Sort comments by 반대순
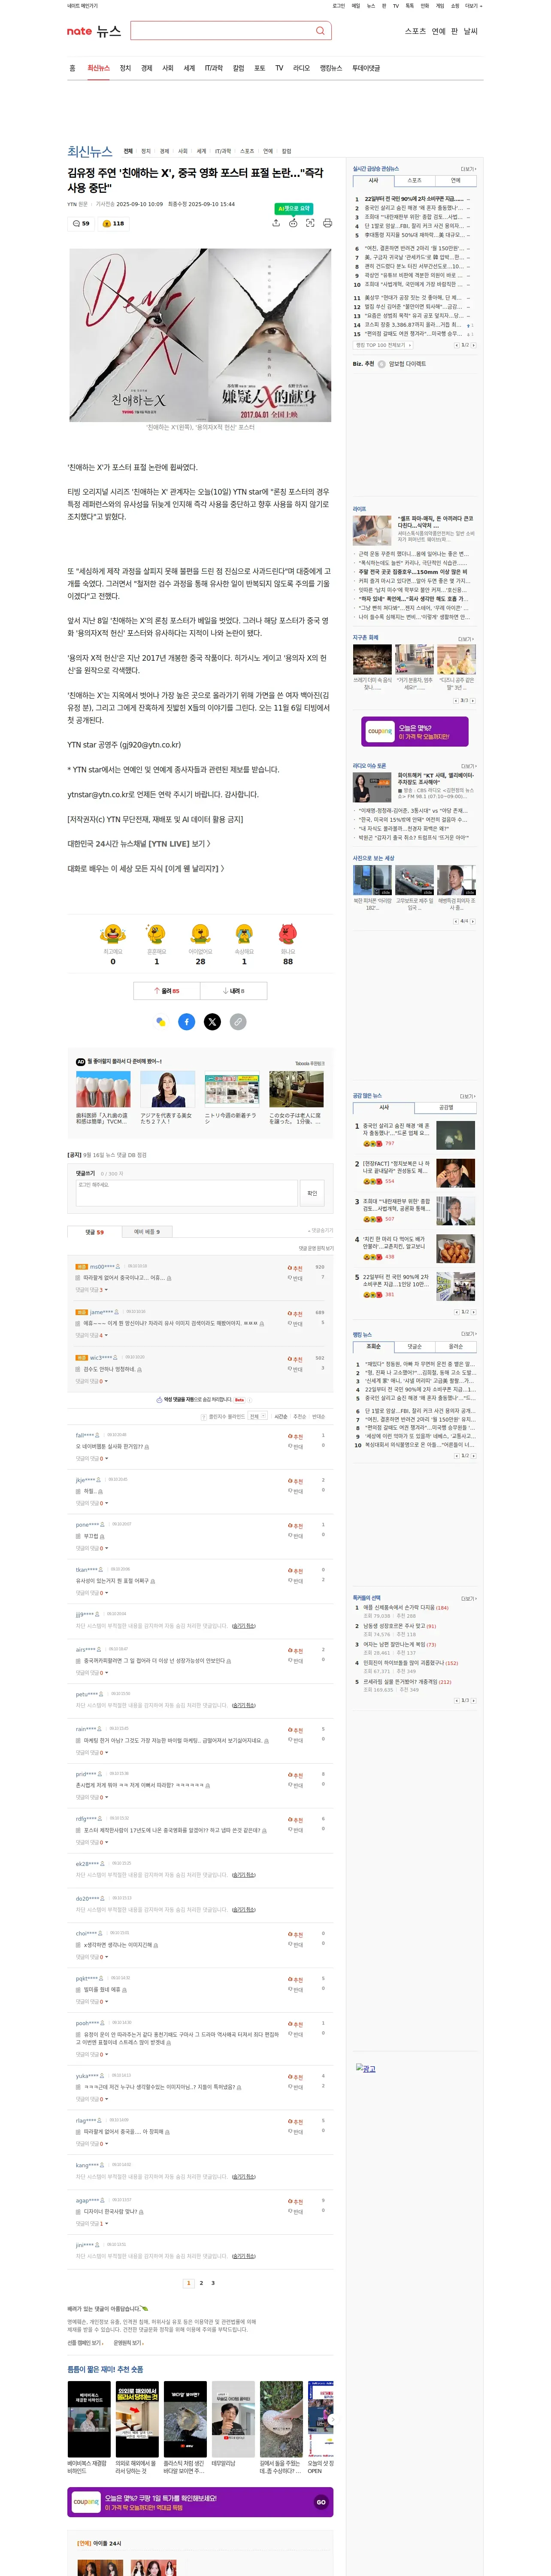The height and width of the screenshot is (2576, 551). pyautogui.click(x=318, y=1416)
